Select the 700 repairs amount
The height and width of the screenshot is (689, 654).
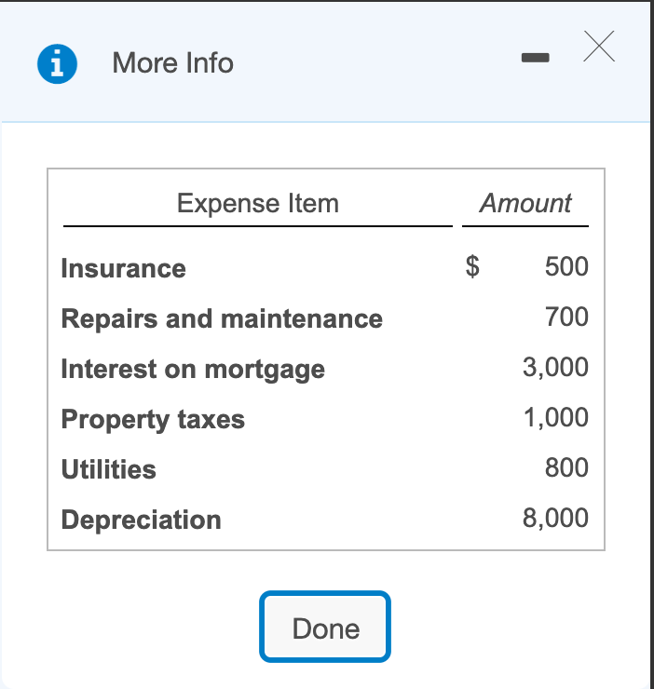click(566, 317)
